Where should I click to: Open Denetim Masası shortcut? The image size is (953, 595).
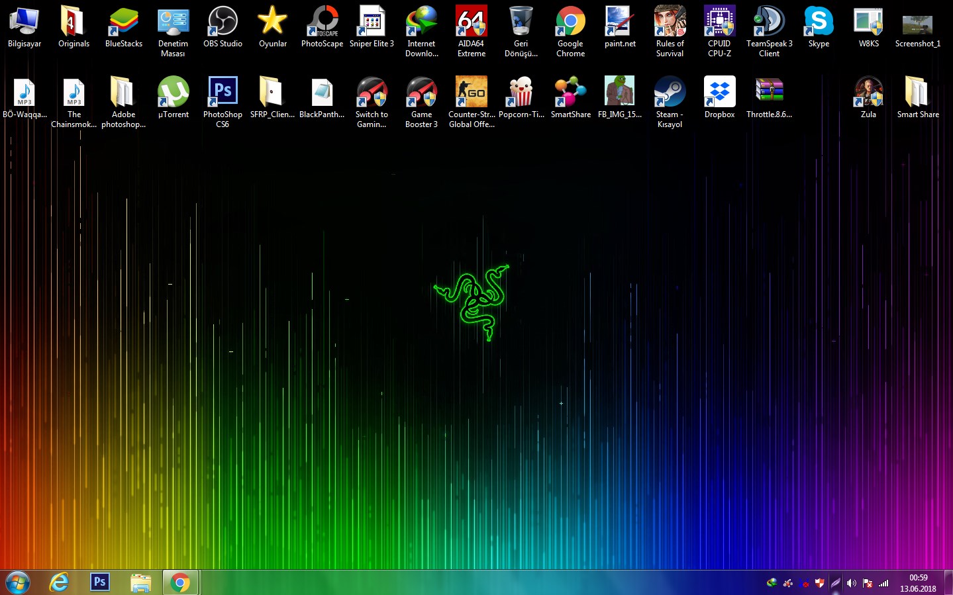173,31
